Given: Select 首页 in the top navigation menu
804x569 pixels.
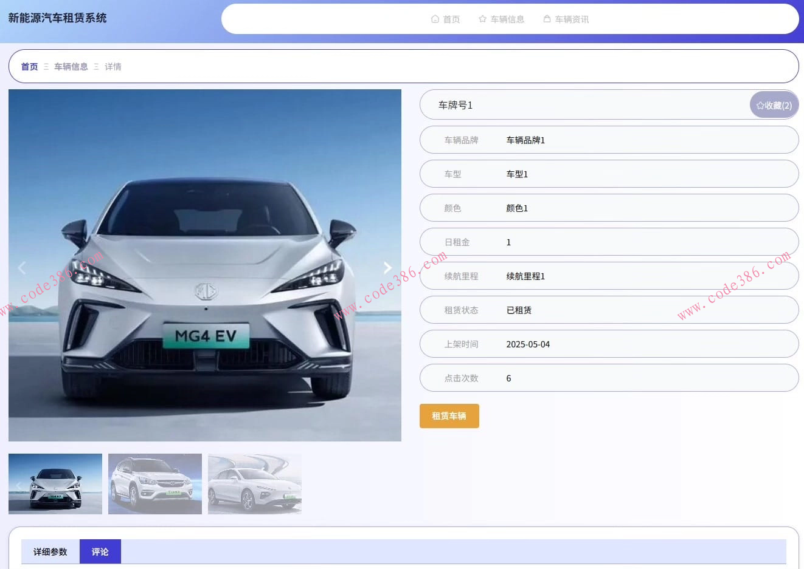Looking at the screenshot, I should point(451,19).
